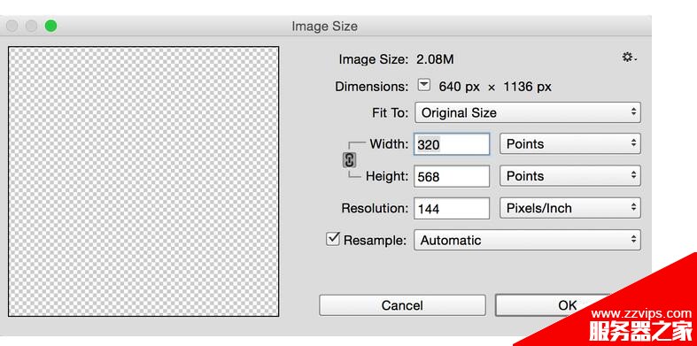Click the transparent image preview area

point(143,181)
